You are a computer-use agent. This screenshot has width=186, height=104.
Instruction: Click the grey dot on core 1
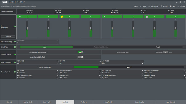(x=20, y=17)
